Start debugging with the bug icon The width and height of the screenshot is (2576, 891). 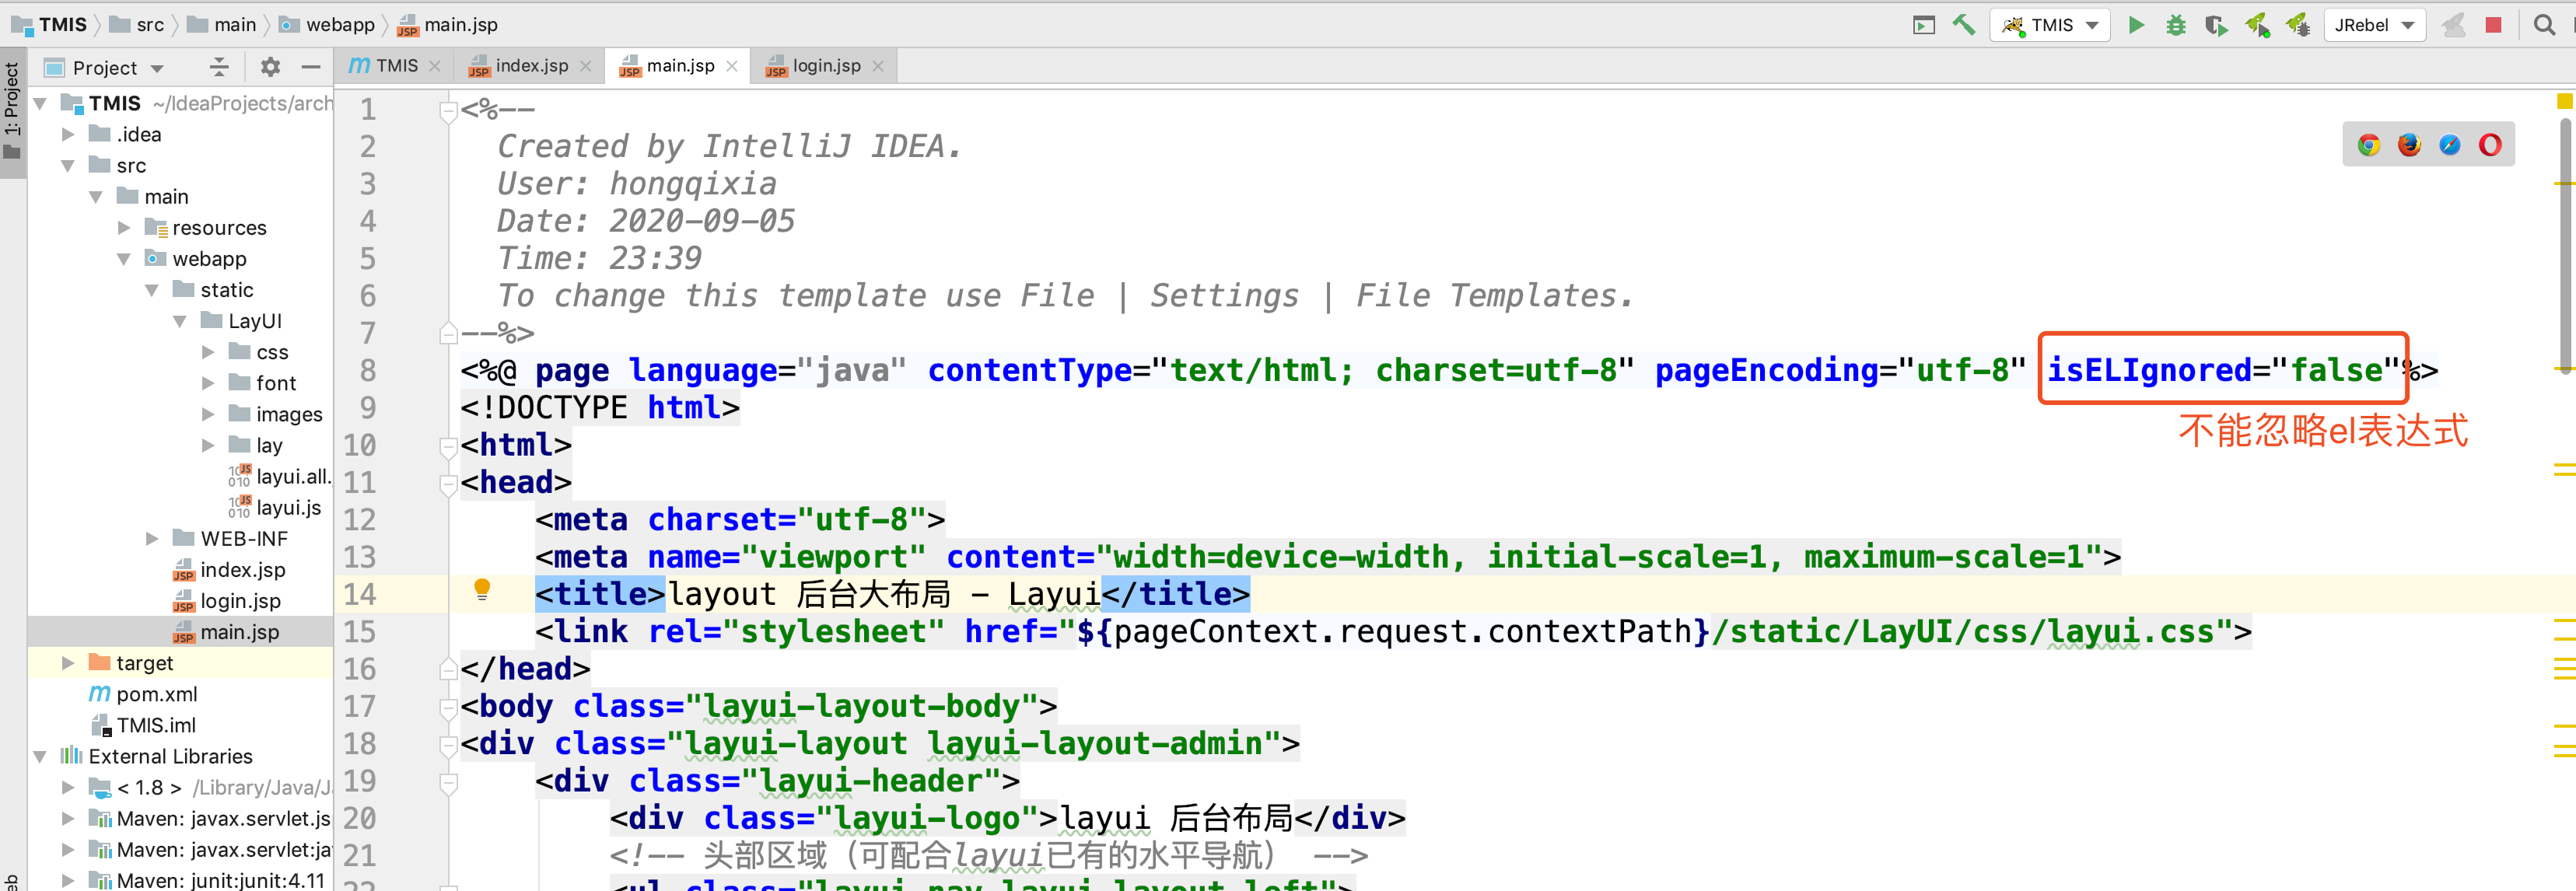[2176, 24]
